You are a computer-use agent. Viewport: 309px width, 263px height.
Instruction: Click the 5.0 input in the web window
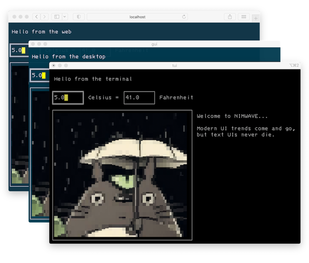(x=19, y=50)
